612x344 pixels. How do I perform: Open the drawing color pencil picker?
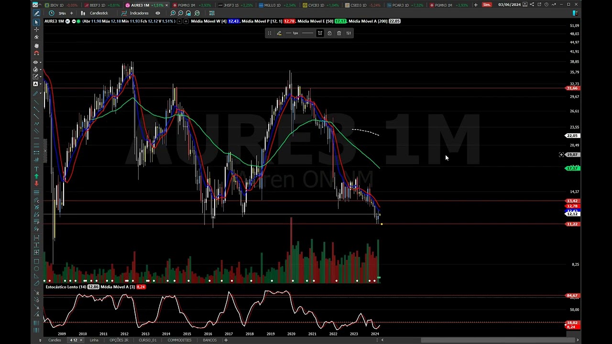279,33
